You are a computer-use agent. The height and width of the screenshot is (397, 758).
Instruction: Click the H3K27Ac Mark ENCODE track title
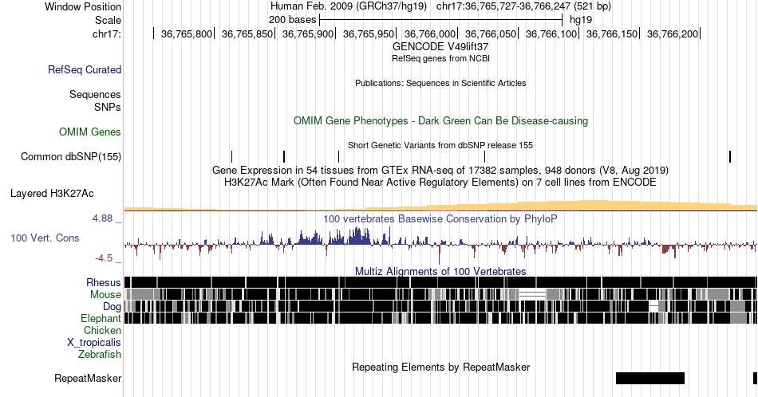440,182
